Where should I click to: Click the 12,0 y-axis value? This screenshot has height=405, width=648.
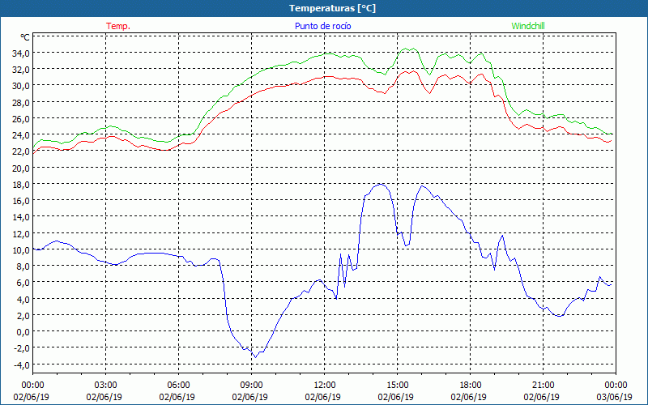(x=21, y=233)
